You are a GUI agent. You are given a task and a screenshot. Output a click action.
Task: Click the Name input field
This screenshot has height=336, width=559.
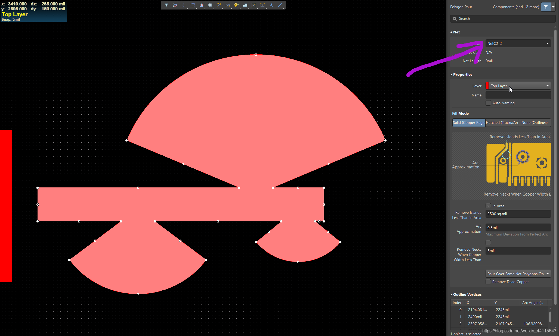pos(518,95)
